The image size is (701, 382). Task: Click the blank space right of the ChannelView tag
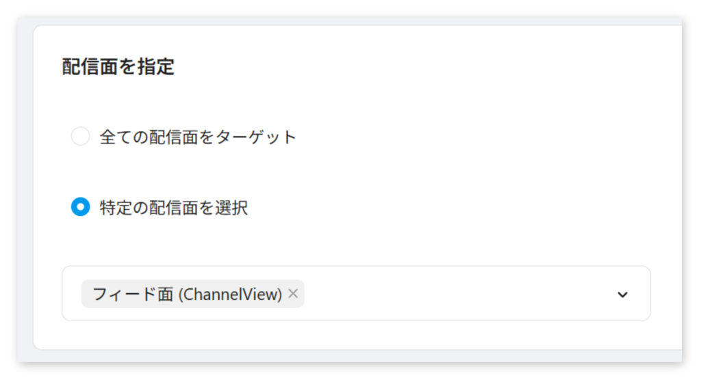click(456, 294)
